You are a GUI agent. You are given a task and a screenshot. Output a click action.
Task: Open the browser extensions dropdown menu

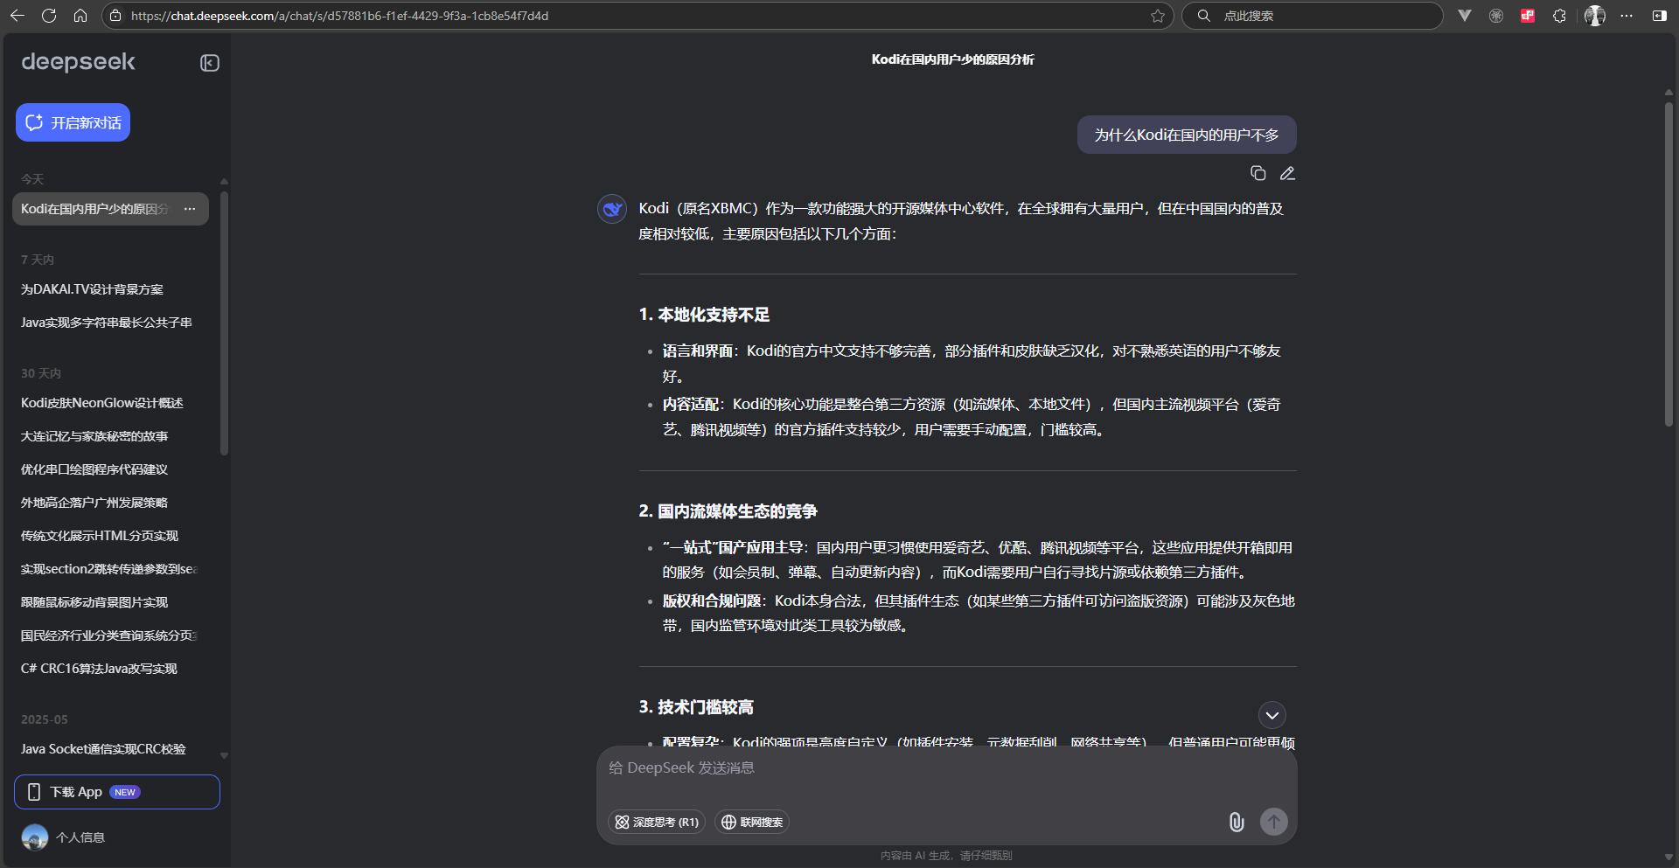click(x=1559, y=16)
